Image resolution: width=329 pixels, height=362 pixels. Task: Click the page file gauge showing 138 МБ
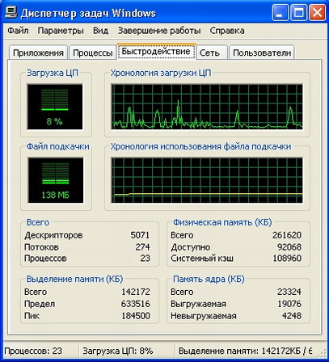pos(56,180)
